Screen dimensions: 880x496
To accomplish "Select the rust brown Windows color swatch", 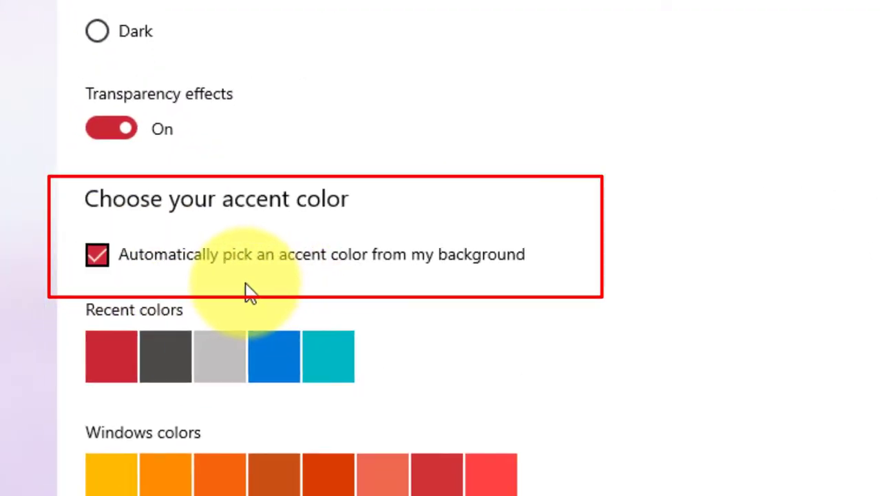I will [274, 474].
